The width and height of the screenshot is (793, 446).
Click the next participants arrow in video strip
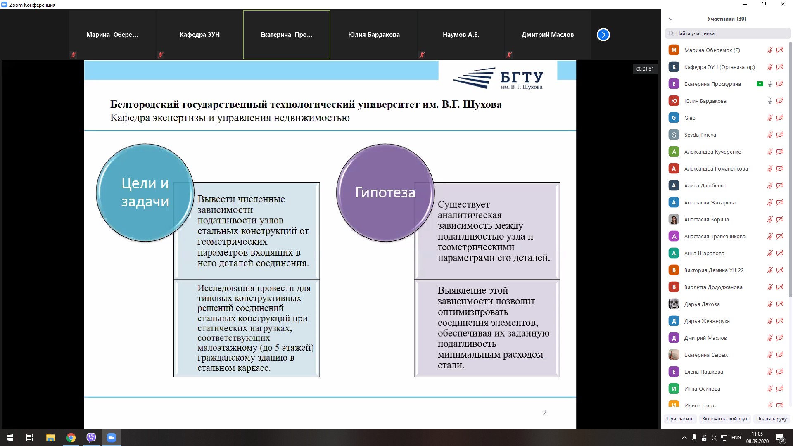603,35
